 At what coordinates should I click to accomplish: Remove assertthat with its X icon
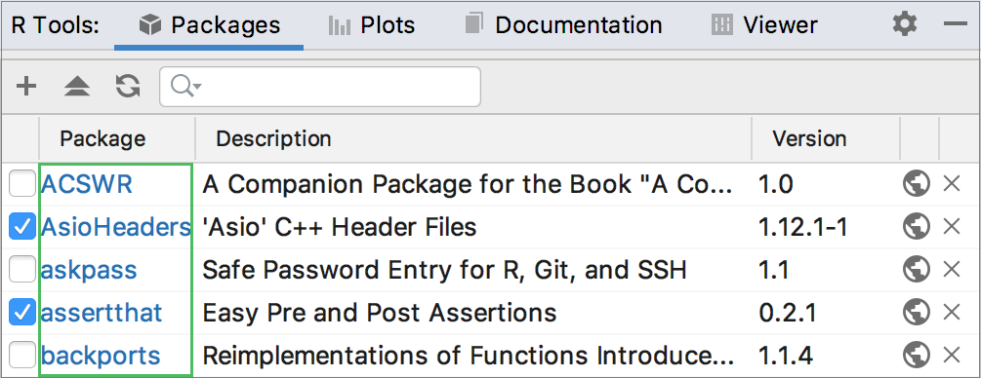coord(952,313)
